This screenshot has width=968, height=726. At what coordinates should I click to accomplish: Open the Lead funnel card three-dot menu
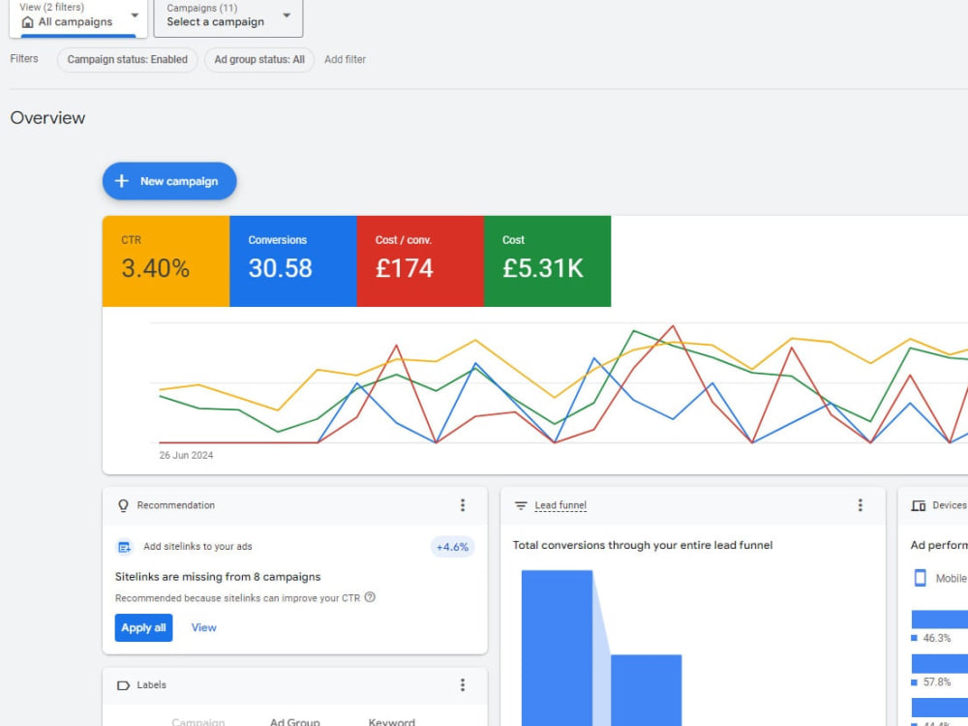[860, 505]
